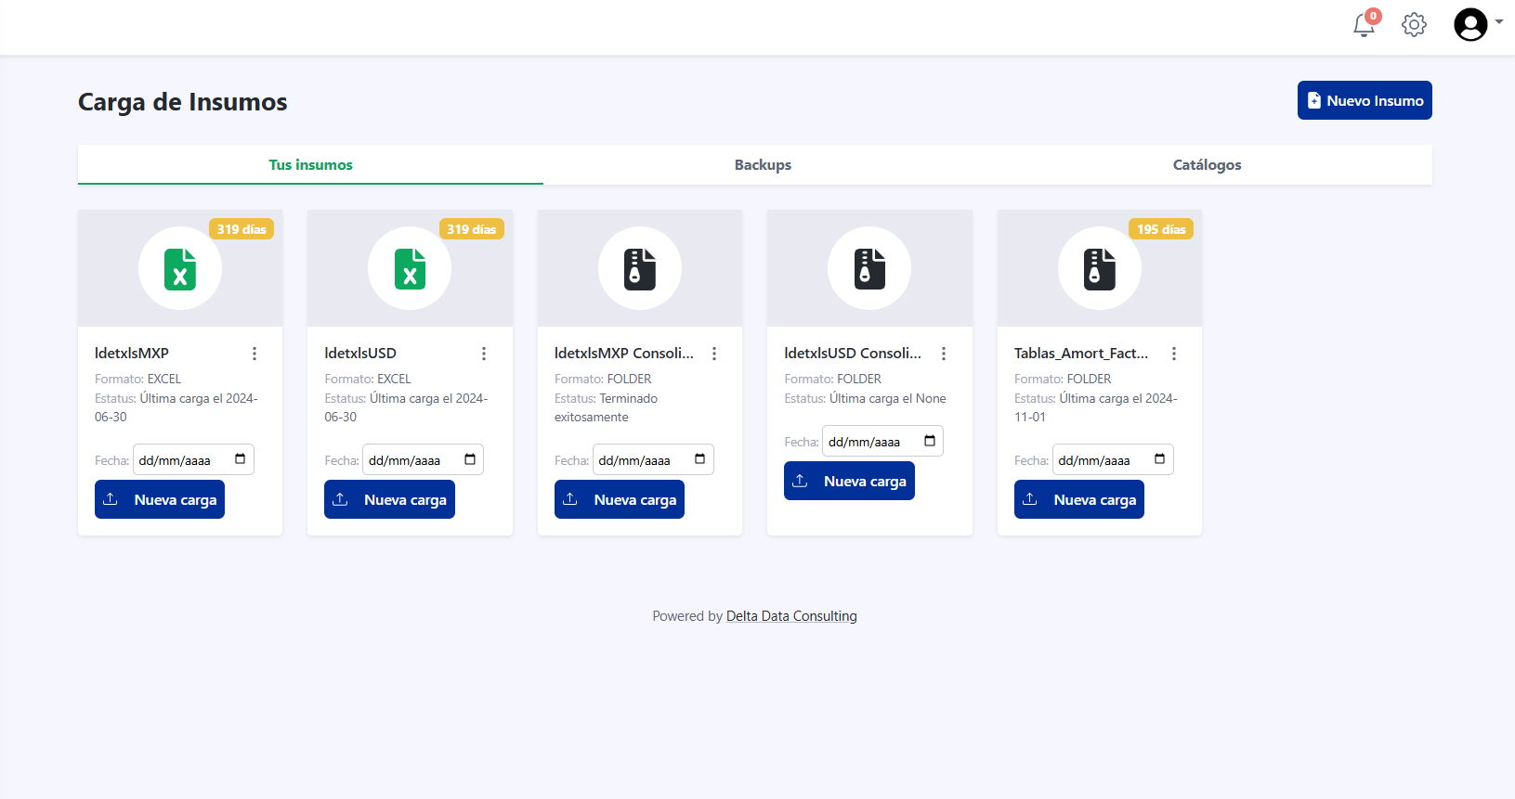The height and width of the screenshot is (799, 1515).
Task: Click the Tablas_Amort_Fact zip folder icon
Action: pos(1099,269)
